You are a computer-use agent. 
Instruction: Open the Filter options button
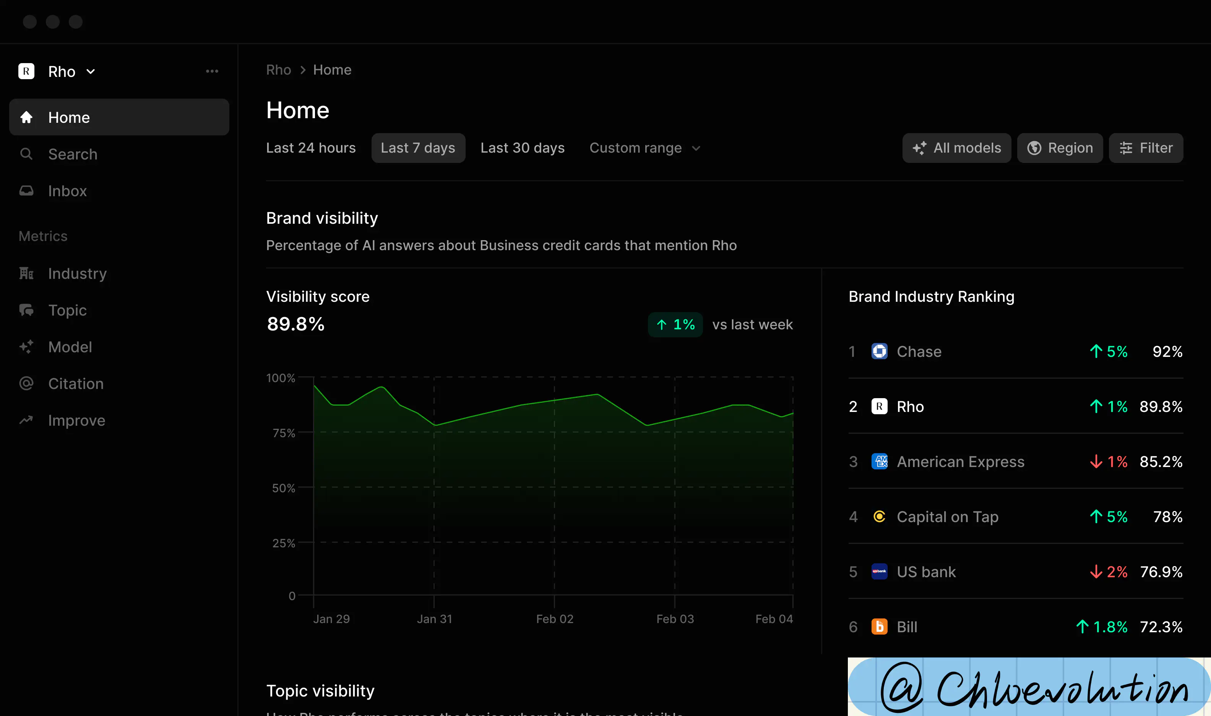click(1145, 148)
